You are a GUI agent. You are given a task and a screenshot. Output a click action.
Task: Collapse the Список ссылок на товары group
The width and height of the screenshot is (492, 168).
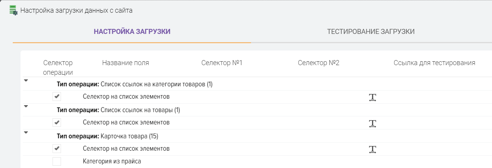coord(26,107)
